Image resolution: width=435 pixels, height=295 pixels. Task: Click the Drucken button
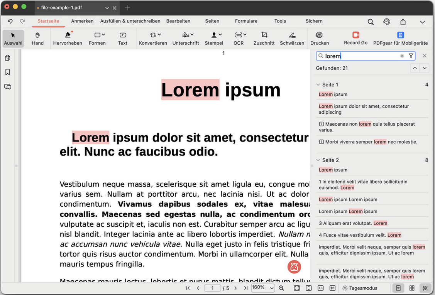(x=319, y=38)
